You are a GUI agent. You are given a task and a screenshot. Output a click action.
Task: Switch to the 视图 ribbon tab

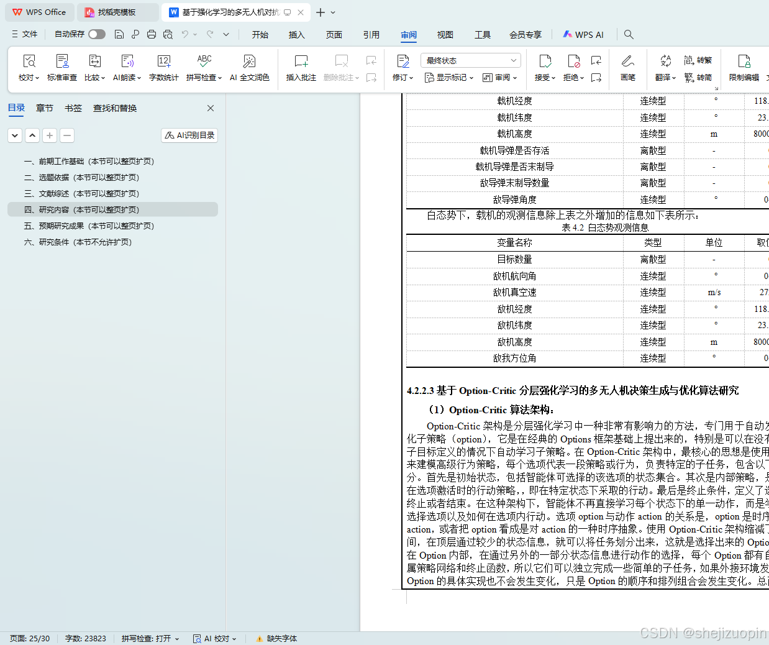click(x=445, y=35)
